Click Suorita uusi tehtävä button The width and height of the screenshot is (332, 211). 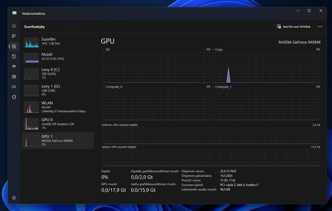click(294, 27)
